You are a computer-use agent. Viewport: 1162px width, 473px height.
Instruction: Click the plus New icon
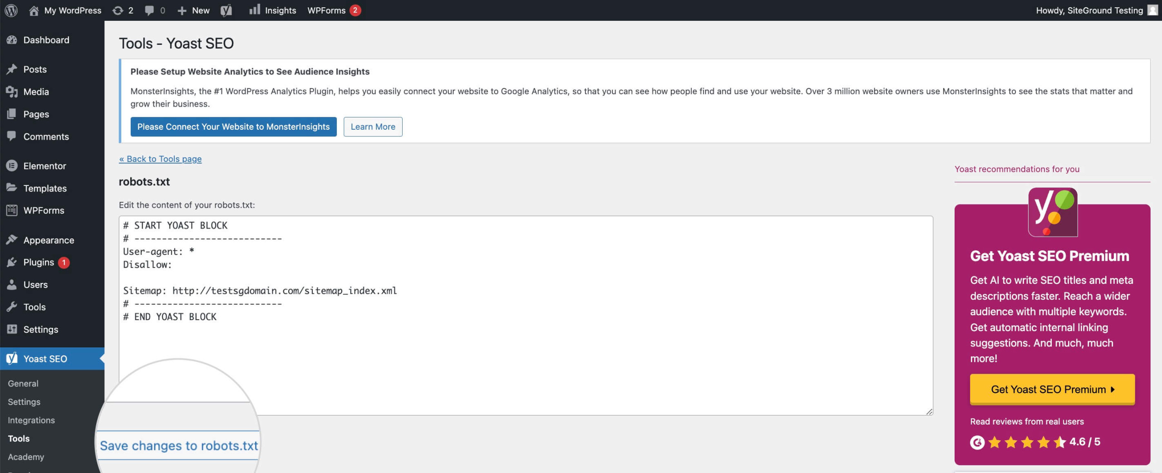click(x=182, y=10)
